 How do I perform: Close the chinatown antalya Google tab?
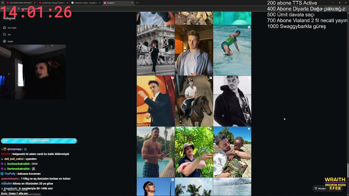(x=100, y=3)
